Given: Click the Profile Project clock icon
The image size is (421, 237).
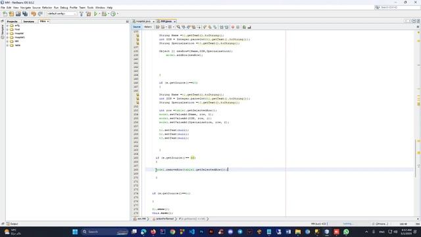Looking at the screenshot, I should click(113, 14).
